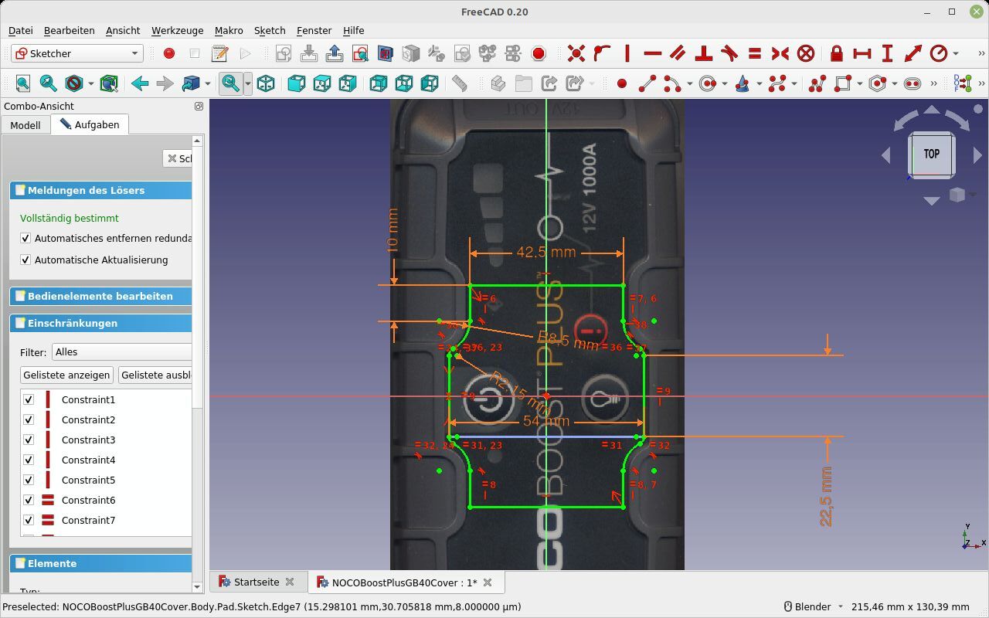
Task: Apply the Equal constraint tool
Action: (x=755, y=53)
